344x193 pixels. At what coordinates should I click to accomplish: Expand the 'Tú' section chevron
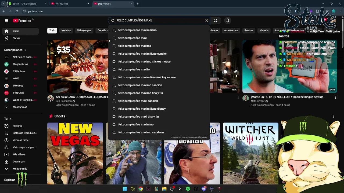tap(10, 119)
